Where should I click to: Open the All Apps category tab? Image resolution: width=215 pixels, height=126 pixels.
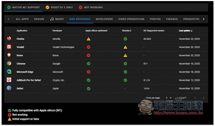pyautogui.click(x=22, y=19)
